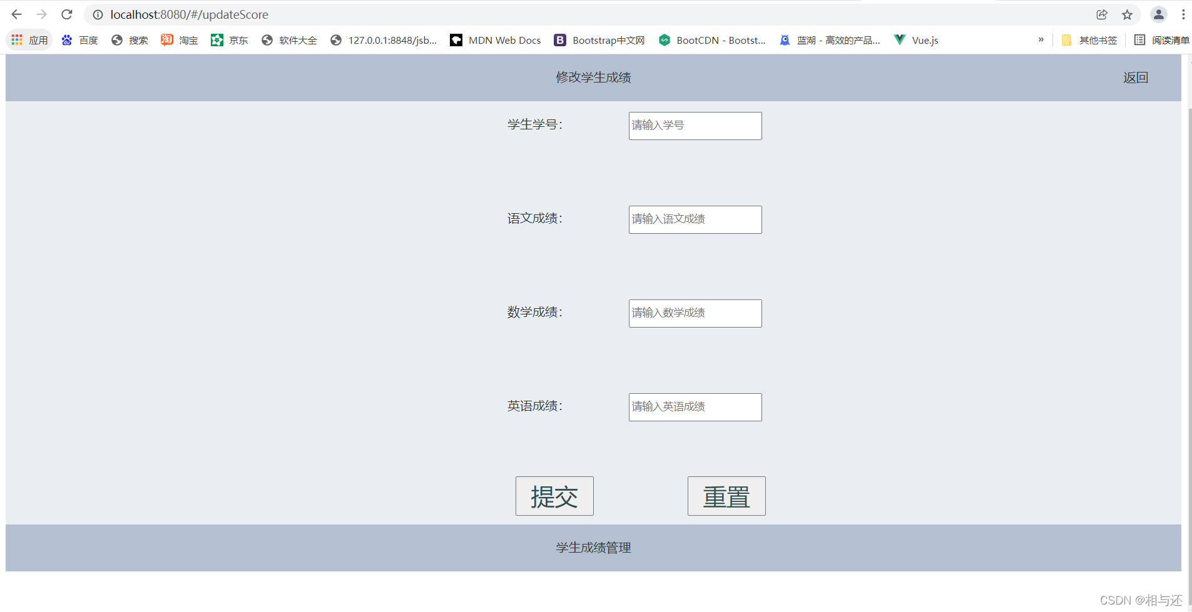1192x612 pixels.
Task: Open the user profile avatar icon
Action: pos(1159,14)
